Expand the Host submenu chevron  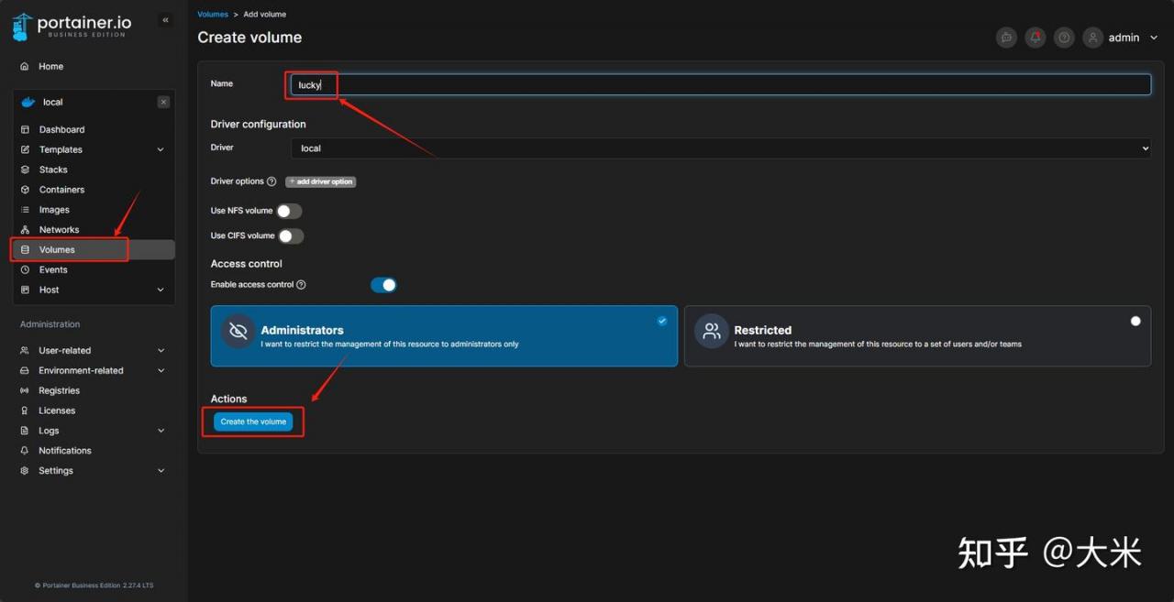point(161,290)
